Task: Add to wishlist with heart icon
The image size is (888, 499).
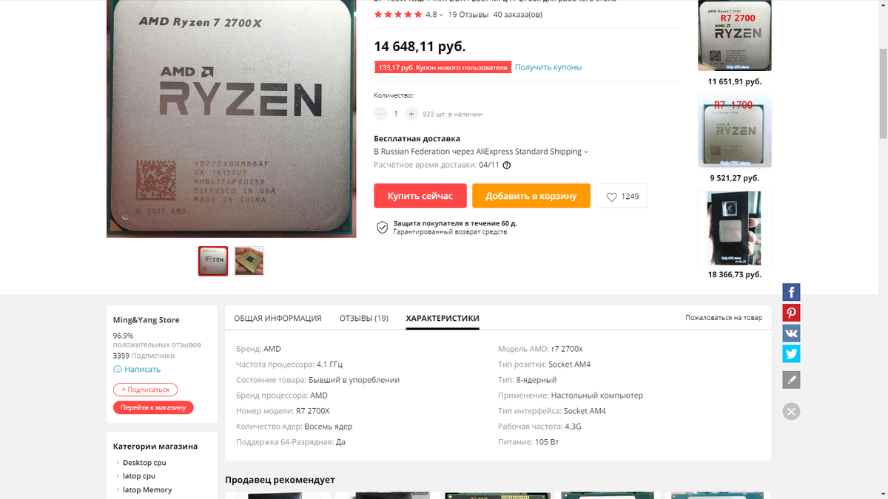Action: 622,197
